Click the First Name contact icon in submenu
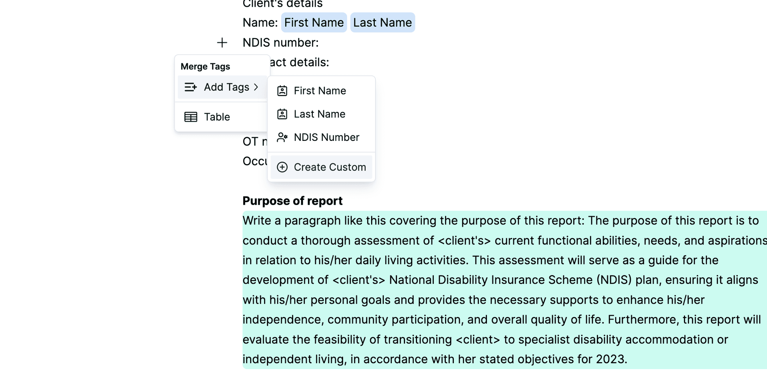 (x=282, y=91)
